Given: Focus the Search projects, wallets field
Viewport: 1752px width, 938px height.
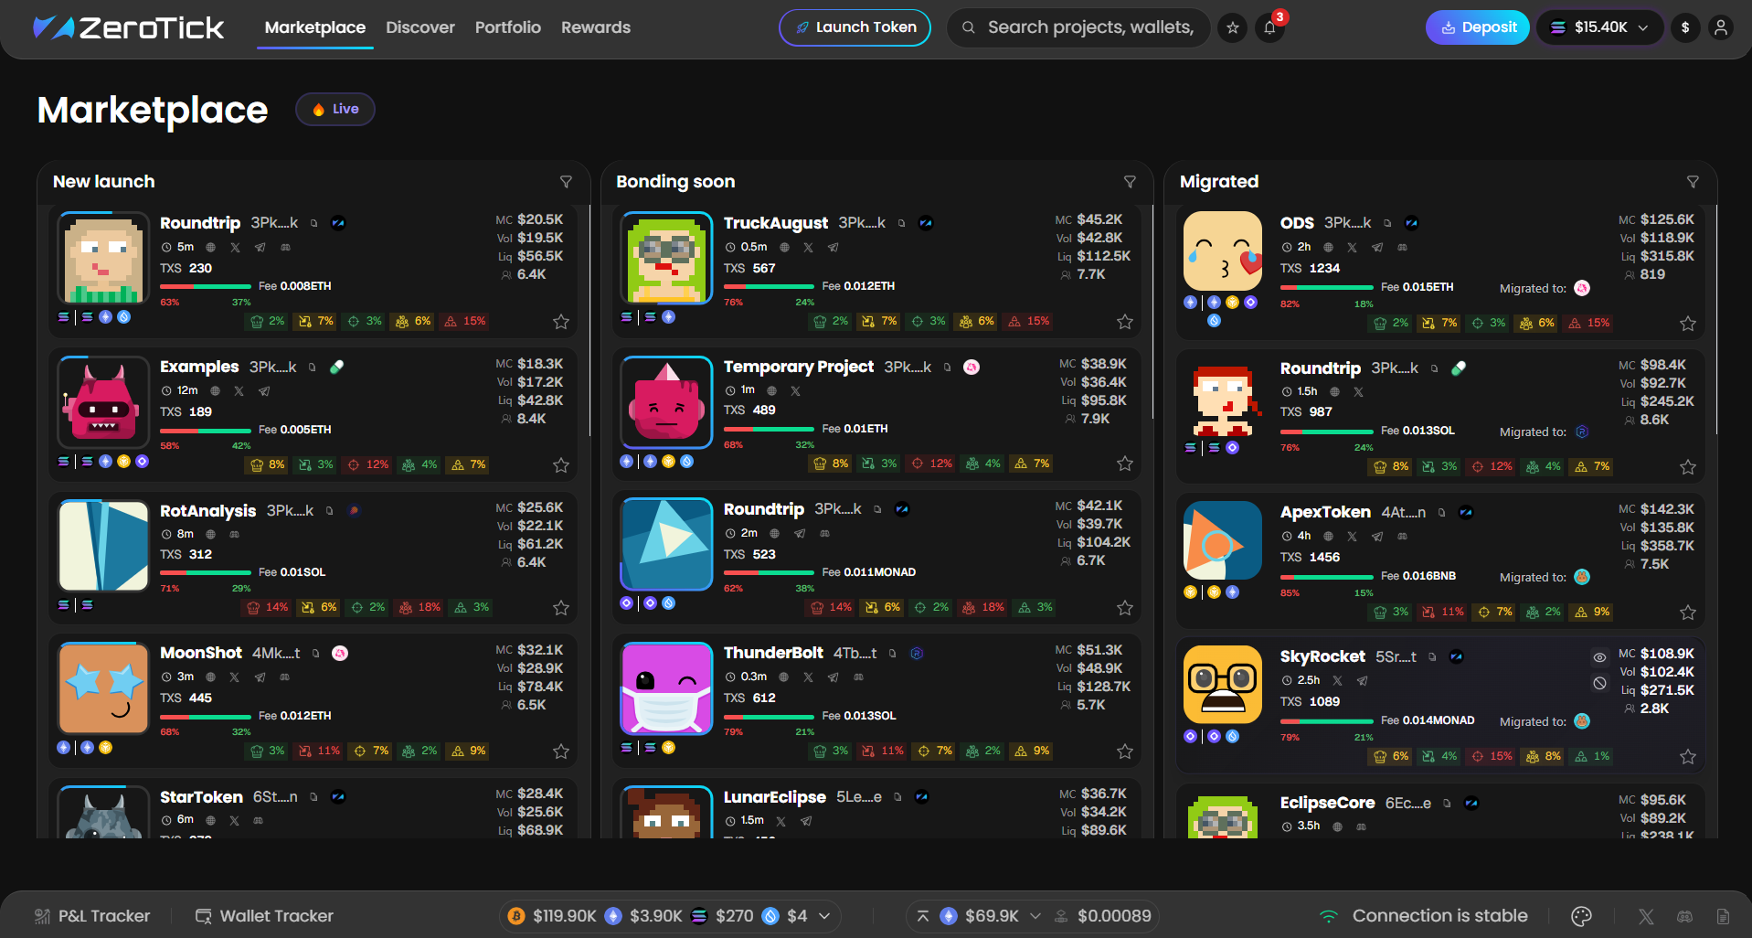Looking at the screenshot, I should point(1078,27).
